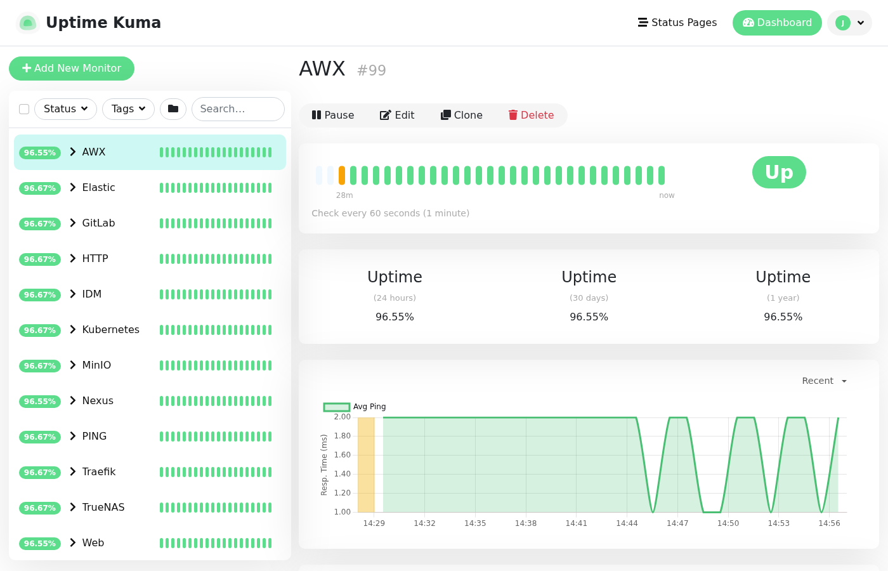Expand the IDM monitor chevron
Screen dimensions: 888x571
tap(73, 294)
